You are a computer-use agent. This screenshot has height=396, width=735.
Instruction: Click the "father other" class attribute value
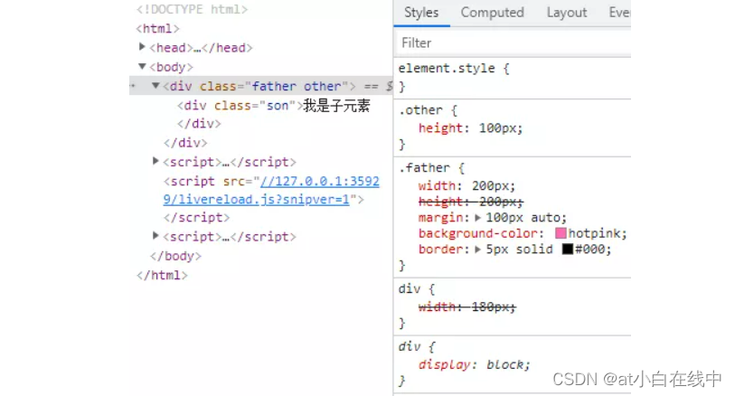[297, 86]
